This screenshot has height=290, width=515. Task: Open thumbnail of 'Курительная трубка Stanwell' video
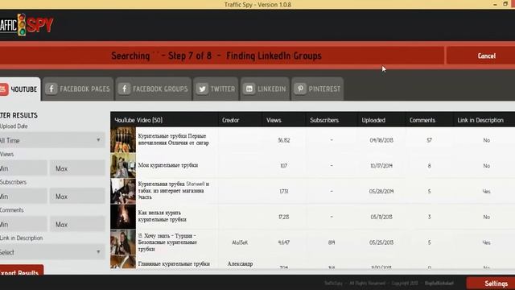tap(123, 191)
